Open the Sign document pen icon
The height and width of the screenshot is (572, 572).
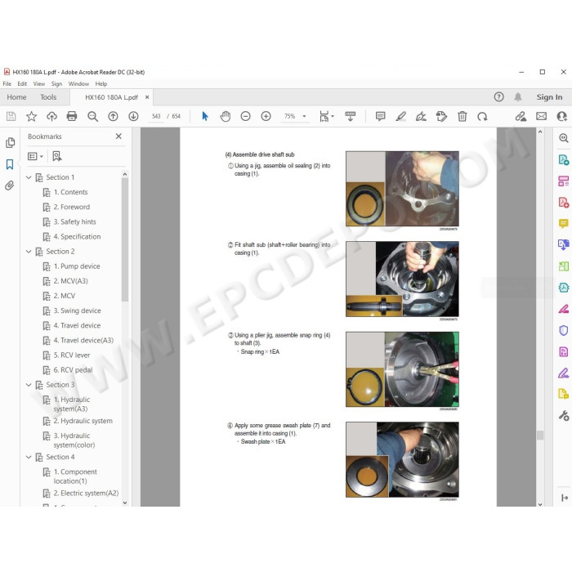421,116
